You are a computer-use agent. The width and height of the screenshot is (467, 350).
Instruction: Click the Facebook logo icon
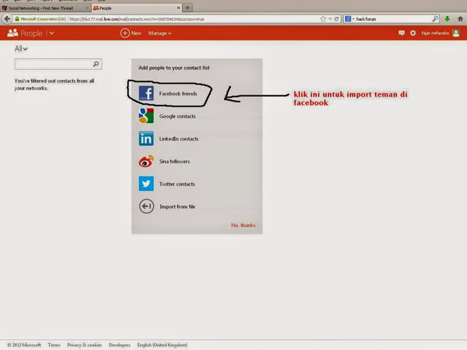pos(146,93)
